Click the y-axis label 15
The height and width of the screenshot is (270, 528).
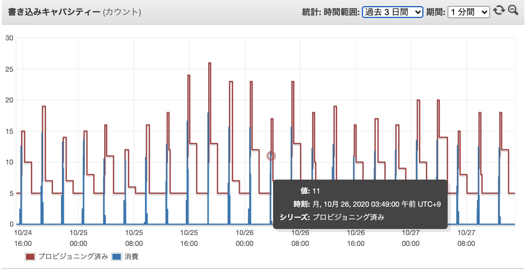(9, 131)
